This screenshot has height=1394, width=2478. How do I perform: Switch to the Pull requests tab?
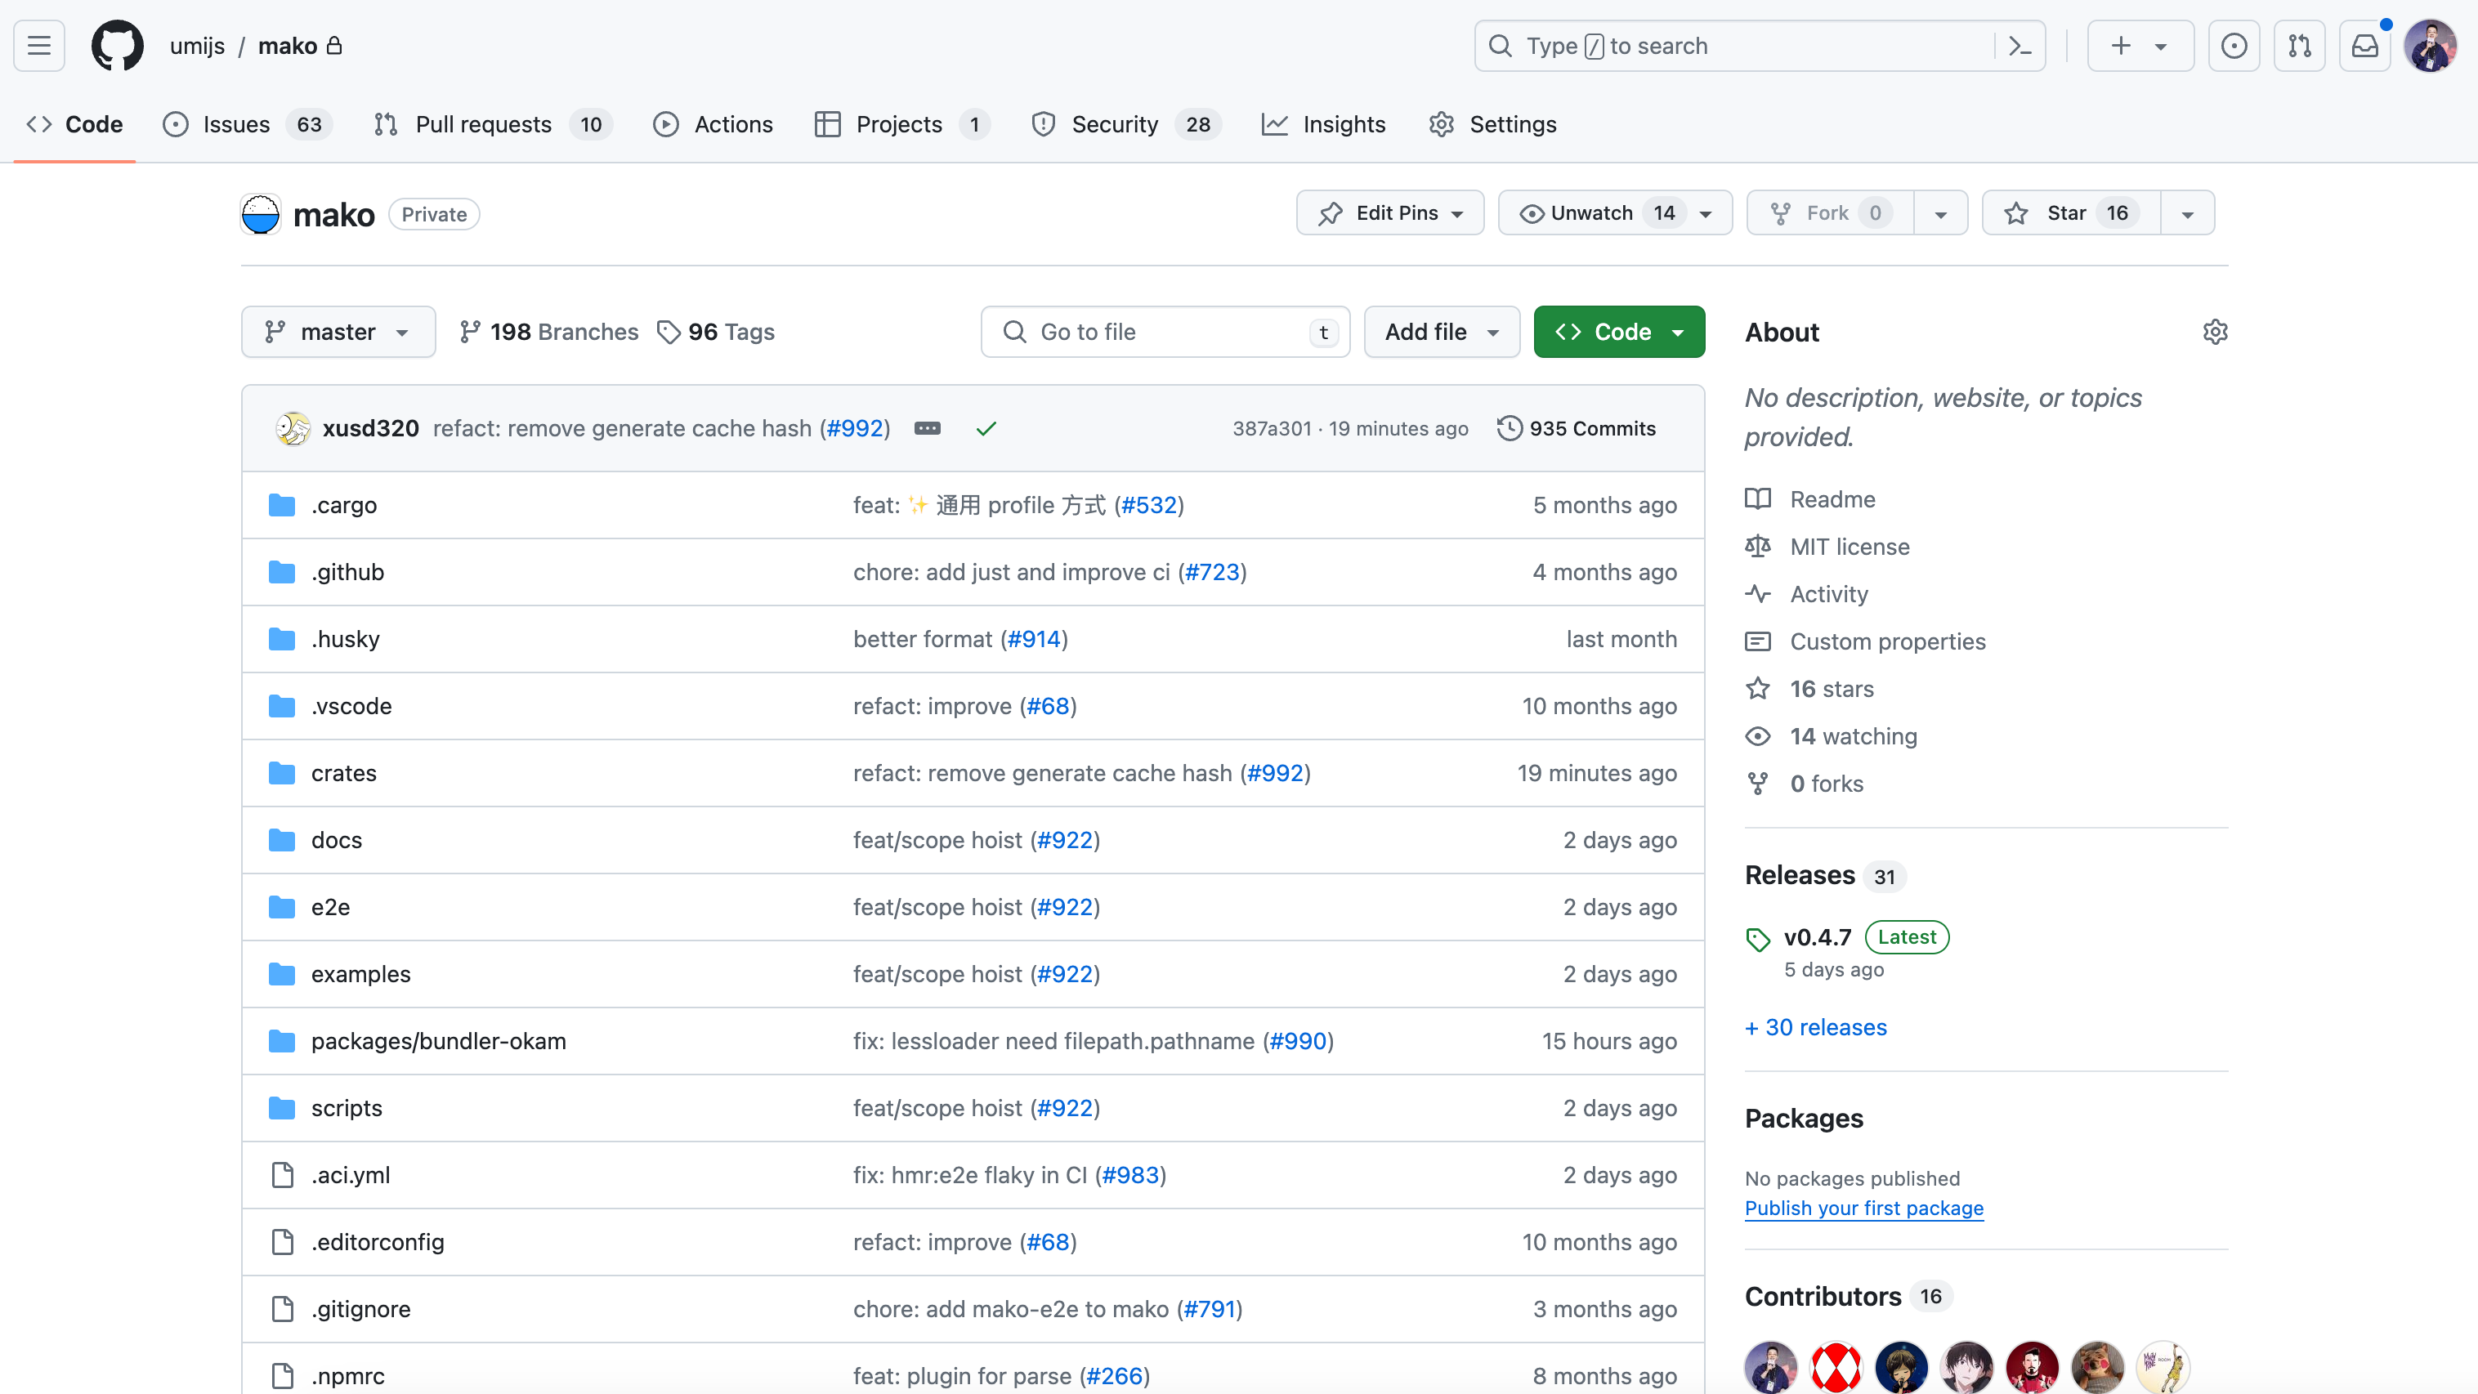point(494,124)
